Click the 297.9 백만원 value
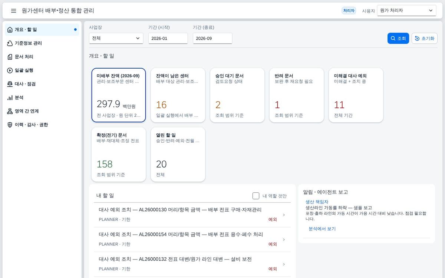Image resolution: width=445 pixels, height=278 pixels. tap(116, 104)
